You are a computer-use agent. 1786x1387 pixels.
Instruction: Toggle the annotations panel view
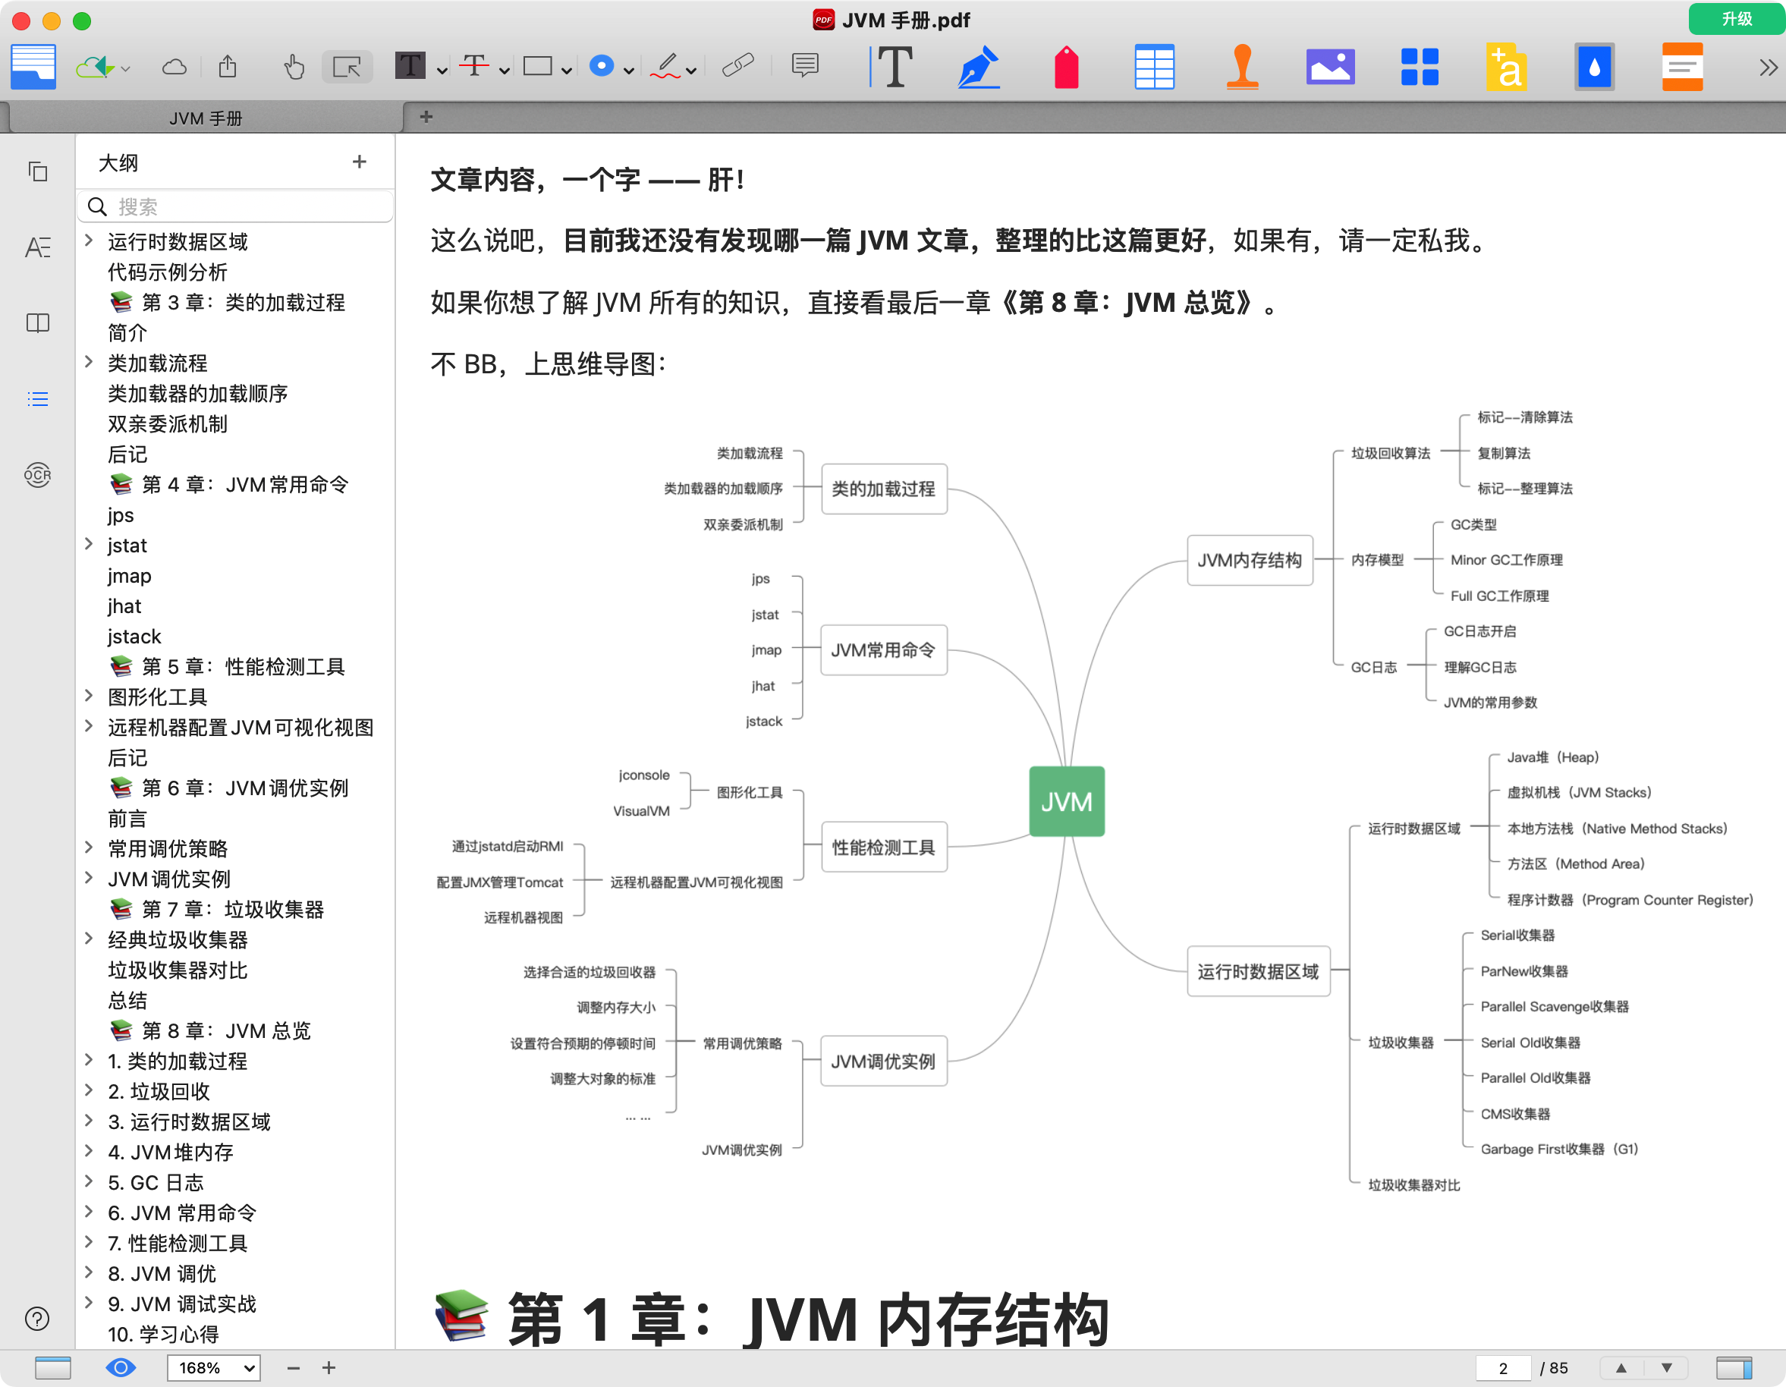[38, 248]
